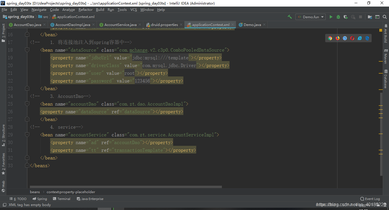
Task: Preview XML in Chrome browser
Action: point(330,38)
